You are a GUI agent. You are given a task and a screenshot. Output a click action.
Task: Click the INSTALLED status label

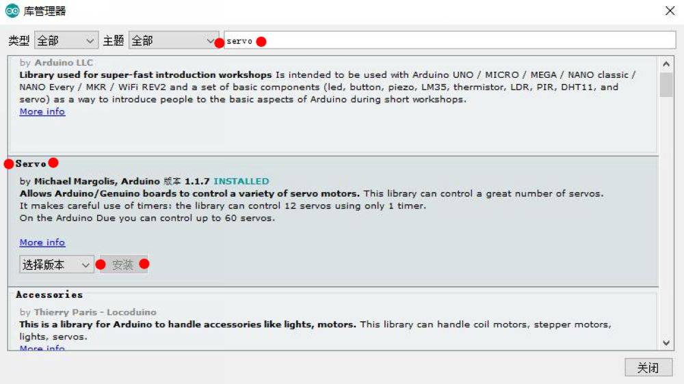(241, 181)
